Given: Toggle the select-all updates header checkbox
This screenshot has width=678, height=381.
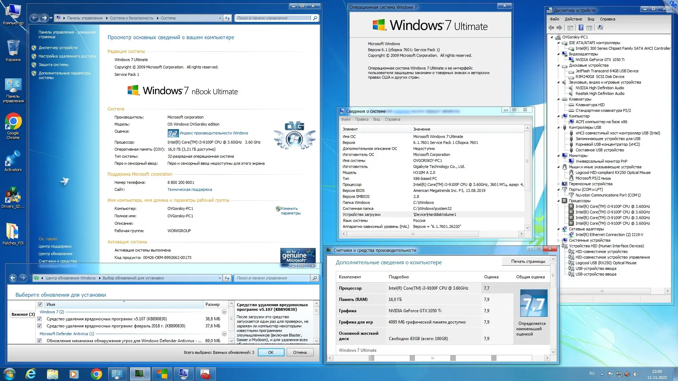Looking at the screenshot, I should pos(40,304).
